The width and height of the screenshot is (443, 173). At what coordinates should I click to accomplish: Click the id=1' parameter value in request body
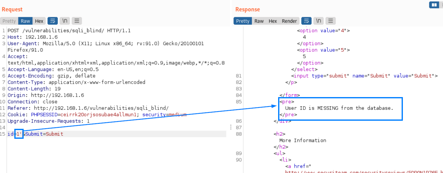click(x=19, y=134)
